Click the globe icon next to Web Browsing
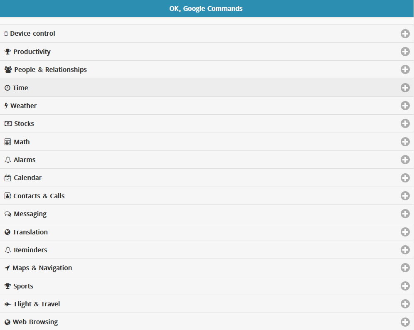This screenshot has height=330, width=414. point(7,322)
